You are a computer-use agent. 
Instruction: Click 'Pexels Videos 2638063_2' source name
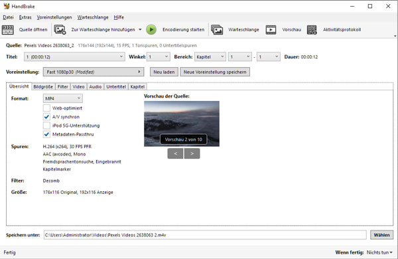click(x=49, y=46)
